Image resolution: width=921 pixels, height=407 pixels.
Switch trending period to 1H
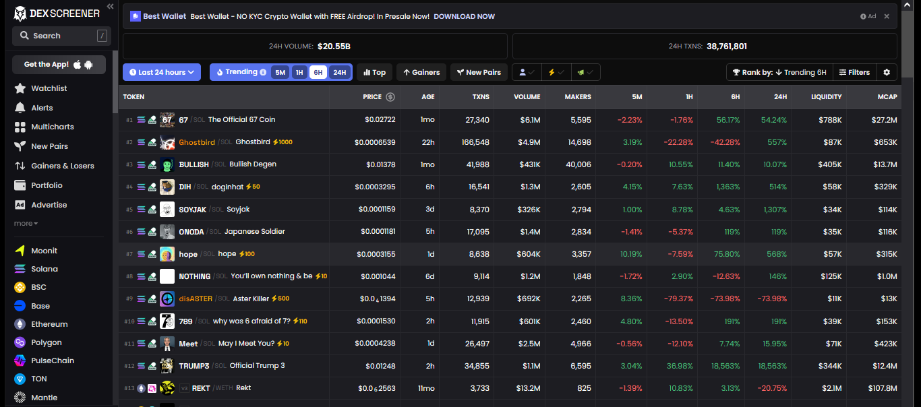point(300,72)
